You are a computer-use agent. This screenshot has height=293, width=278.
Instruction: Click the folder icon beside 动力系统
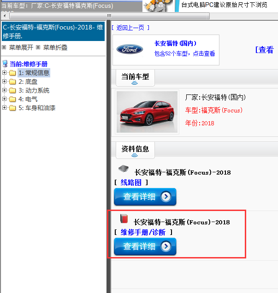tap(12, 90)
